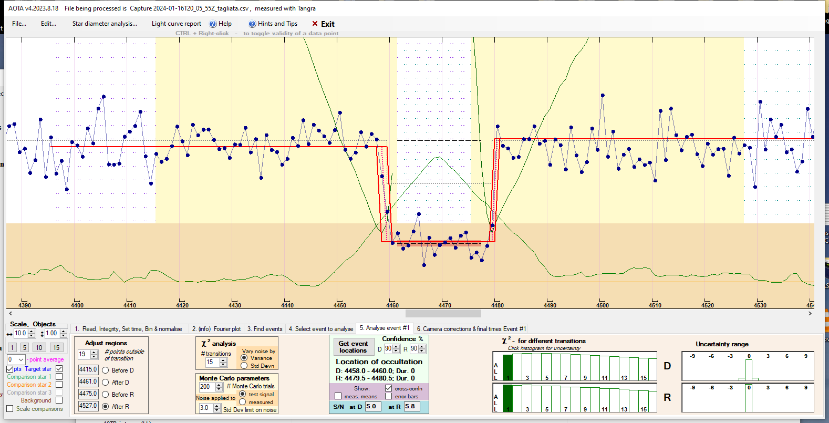Click the Monte Carlo trials spinner arrows
This screenshot has width=829, height=423.
click(x=219, y=387)
